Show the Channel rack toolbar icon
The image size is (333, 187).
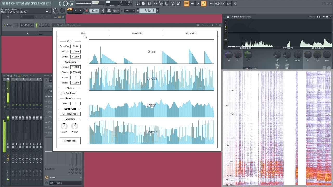[x=150, y=4]
